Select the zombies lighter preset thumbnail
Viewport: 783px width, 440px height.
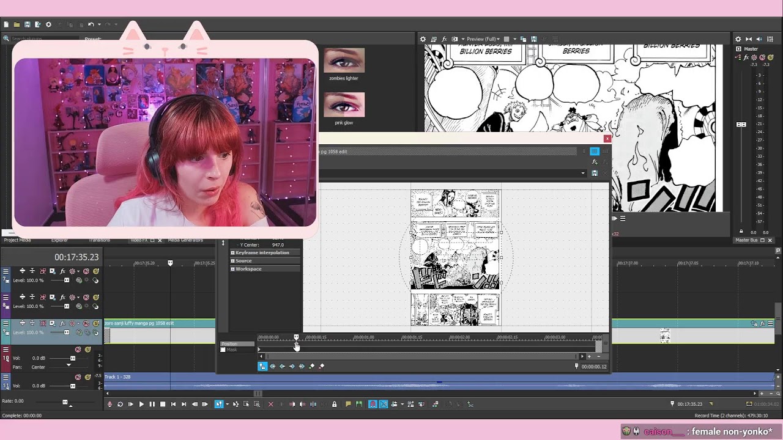click(344, 61)
